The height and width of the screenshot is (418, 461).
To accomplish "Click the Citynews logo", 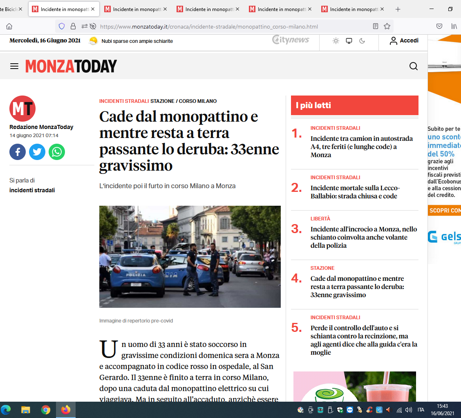I will [291, 40].
